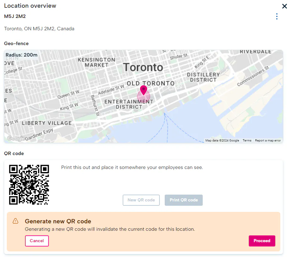Click the warning triangle icon
Image resolution: width=288 pixels, height=257 pixels.
(x=15, y=221)
